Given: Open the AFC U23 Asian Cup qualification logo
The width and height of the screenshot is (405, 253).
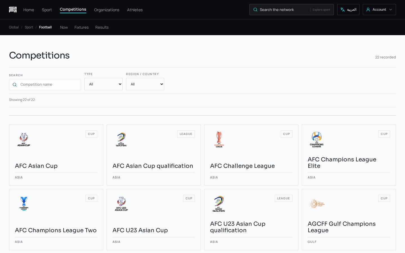Looking at the screenshot, I should (x=219, y=204).
